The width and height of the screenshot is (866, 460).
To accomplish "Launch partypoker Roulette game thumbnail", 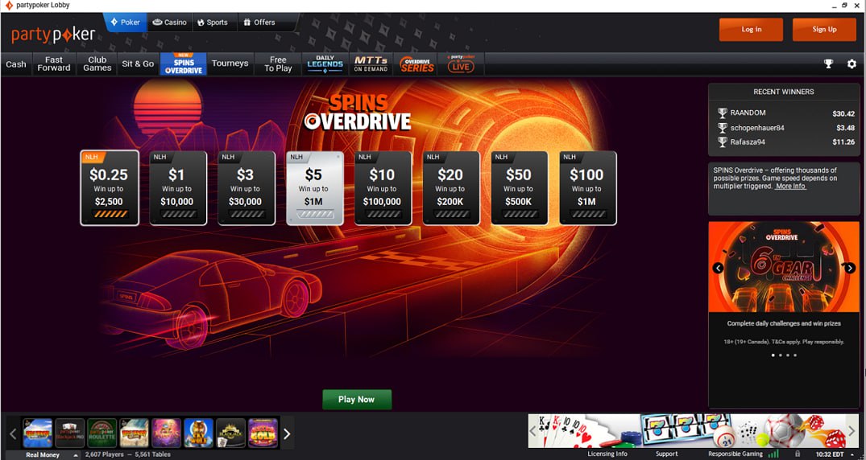I will tap(102, 433).
